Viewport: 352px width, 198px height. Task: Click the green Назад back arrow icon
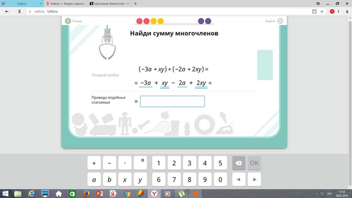(x=68, y=21)
